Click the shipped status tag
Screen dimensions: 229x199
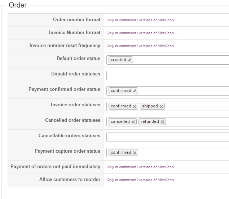[150, 106]
